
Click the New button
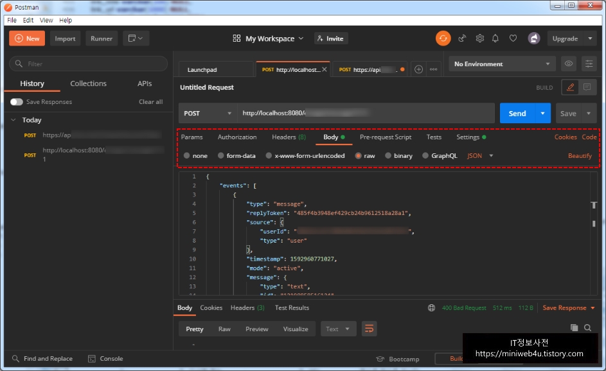[x=27, y=39]
